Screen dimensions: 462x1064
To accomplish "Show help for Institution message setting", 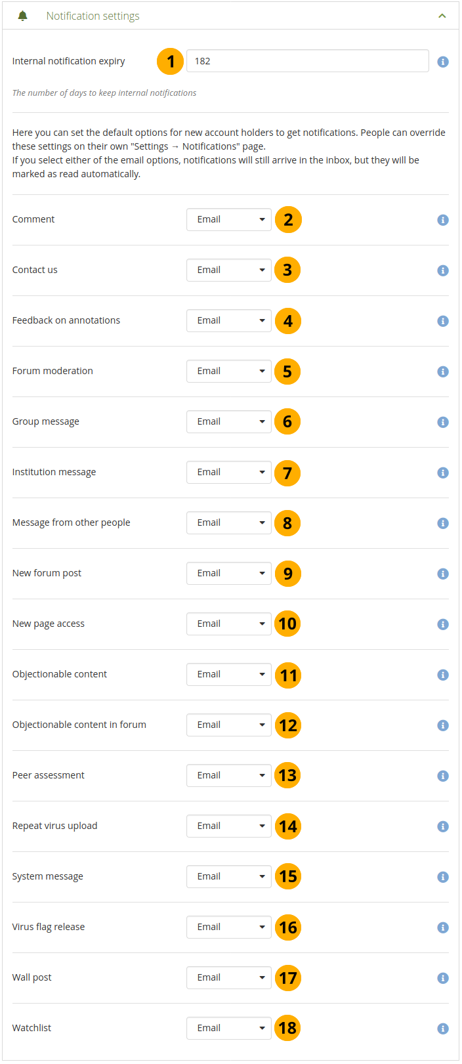I will [443, 473].
